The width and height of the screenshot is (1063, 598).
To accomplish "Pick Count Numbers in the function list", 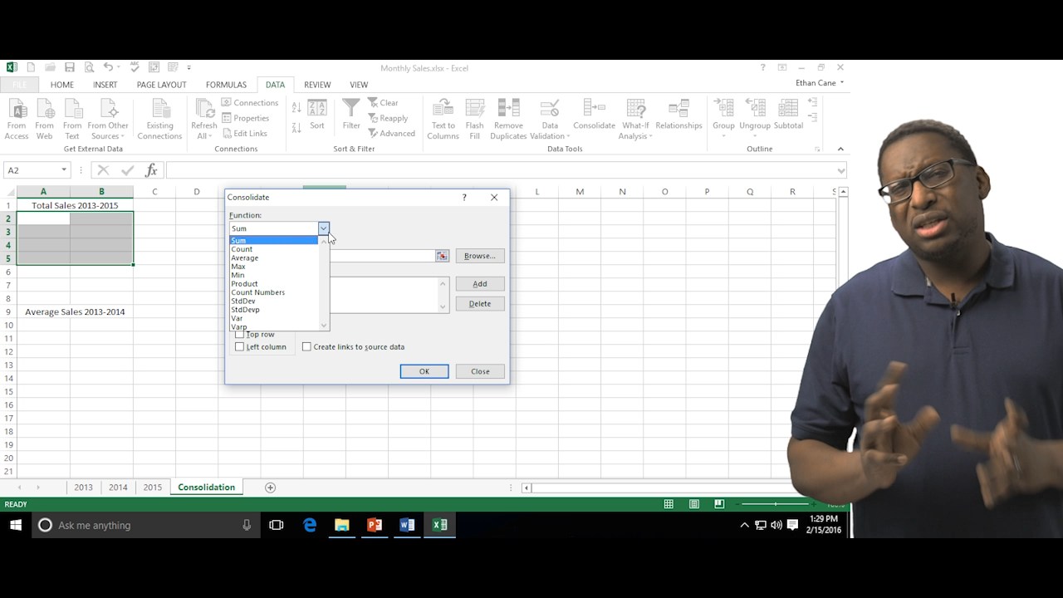I will (273, 292).
